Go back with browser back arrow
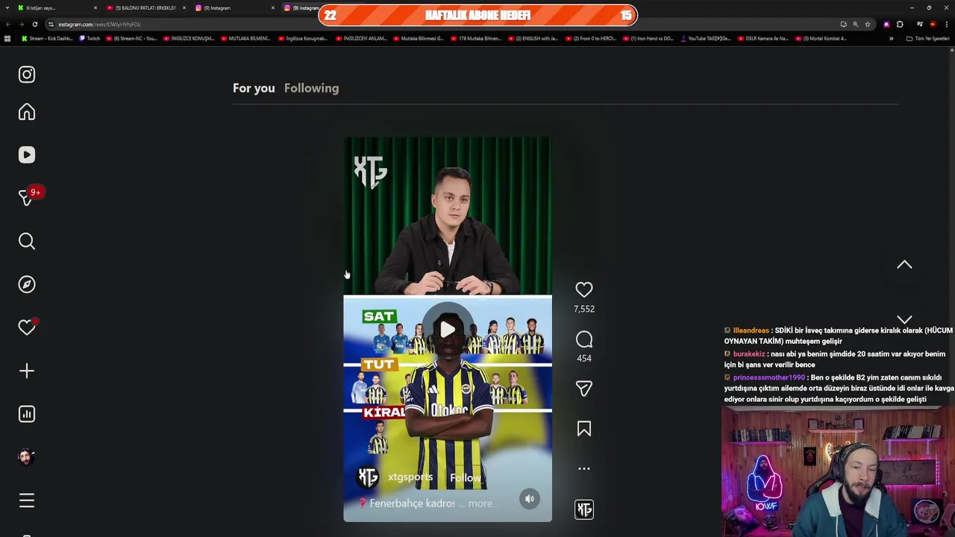This screenshot has width=955, height=537. click(7, 25)
